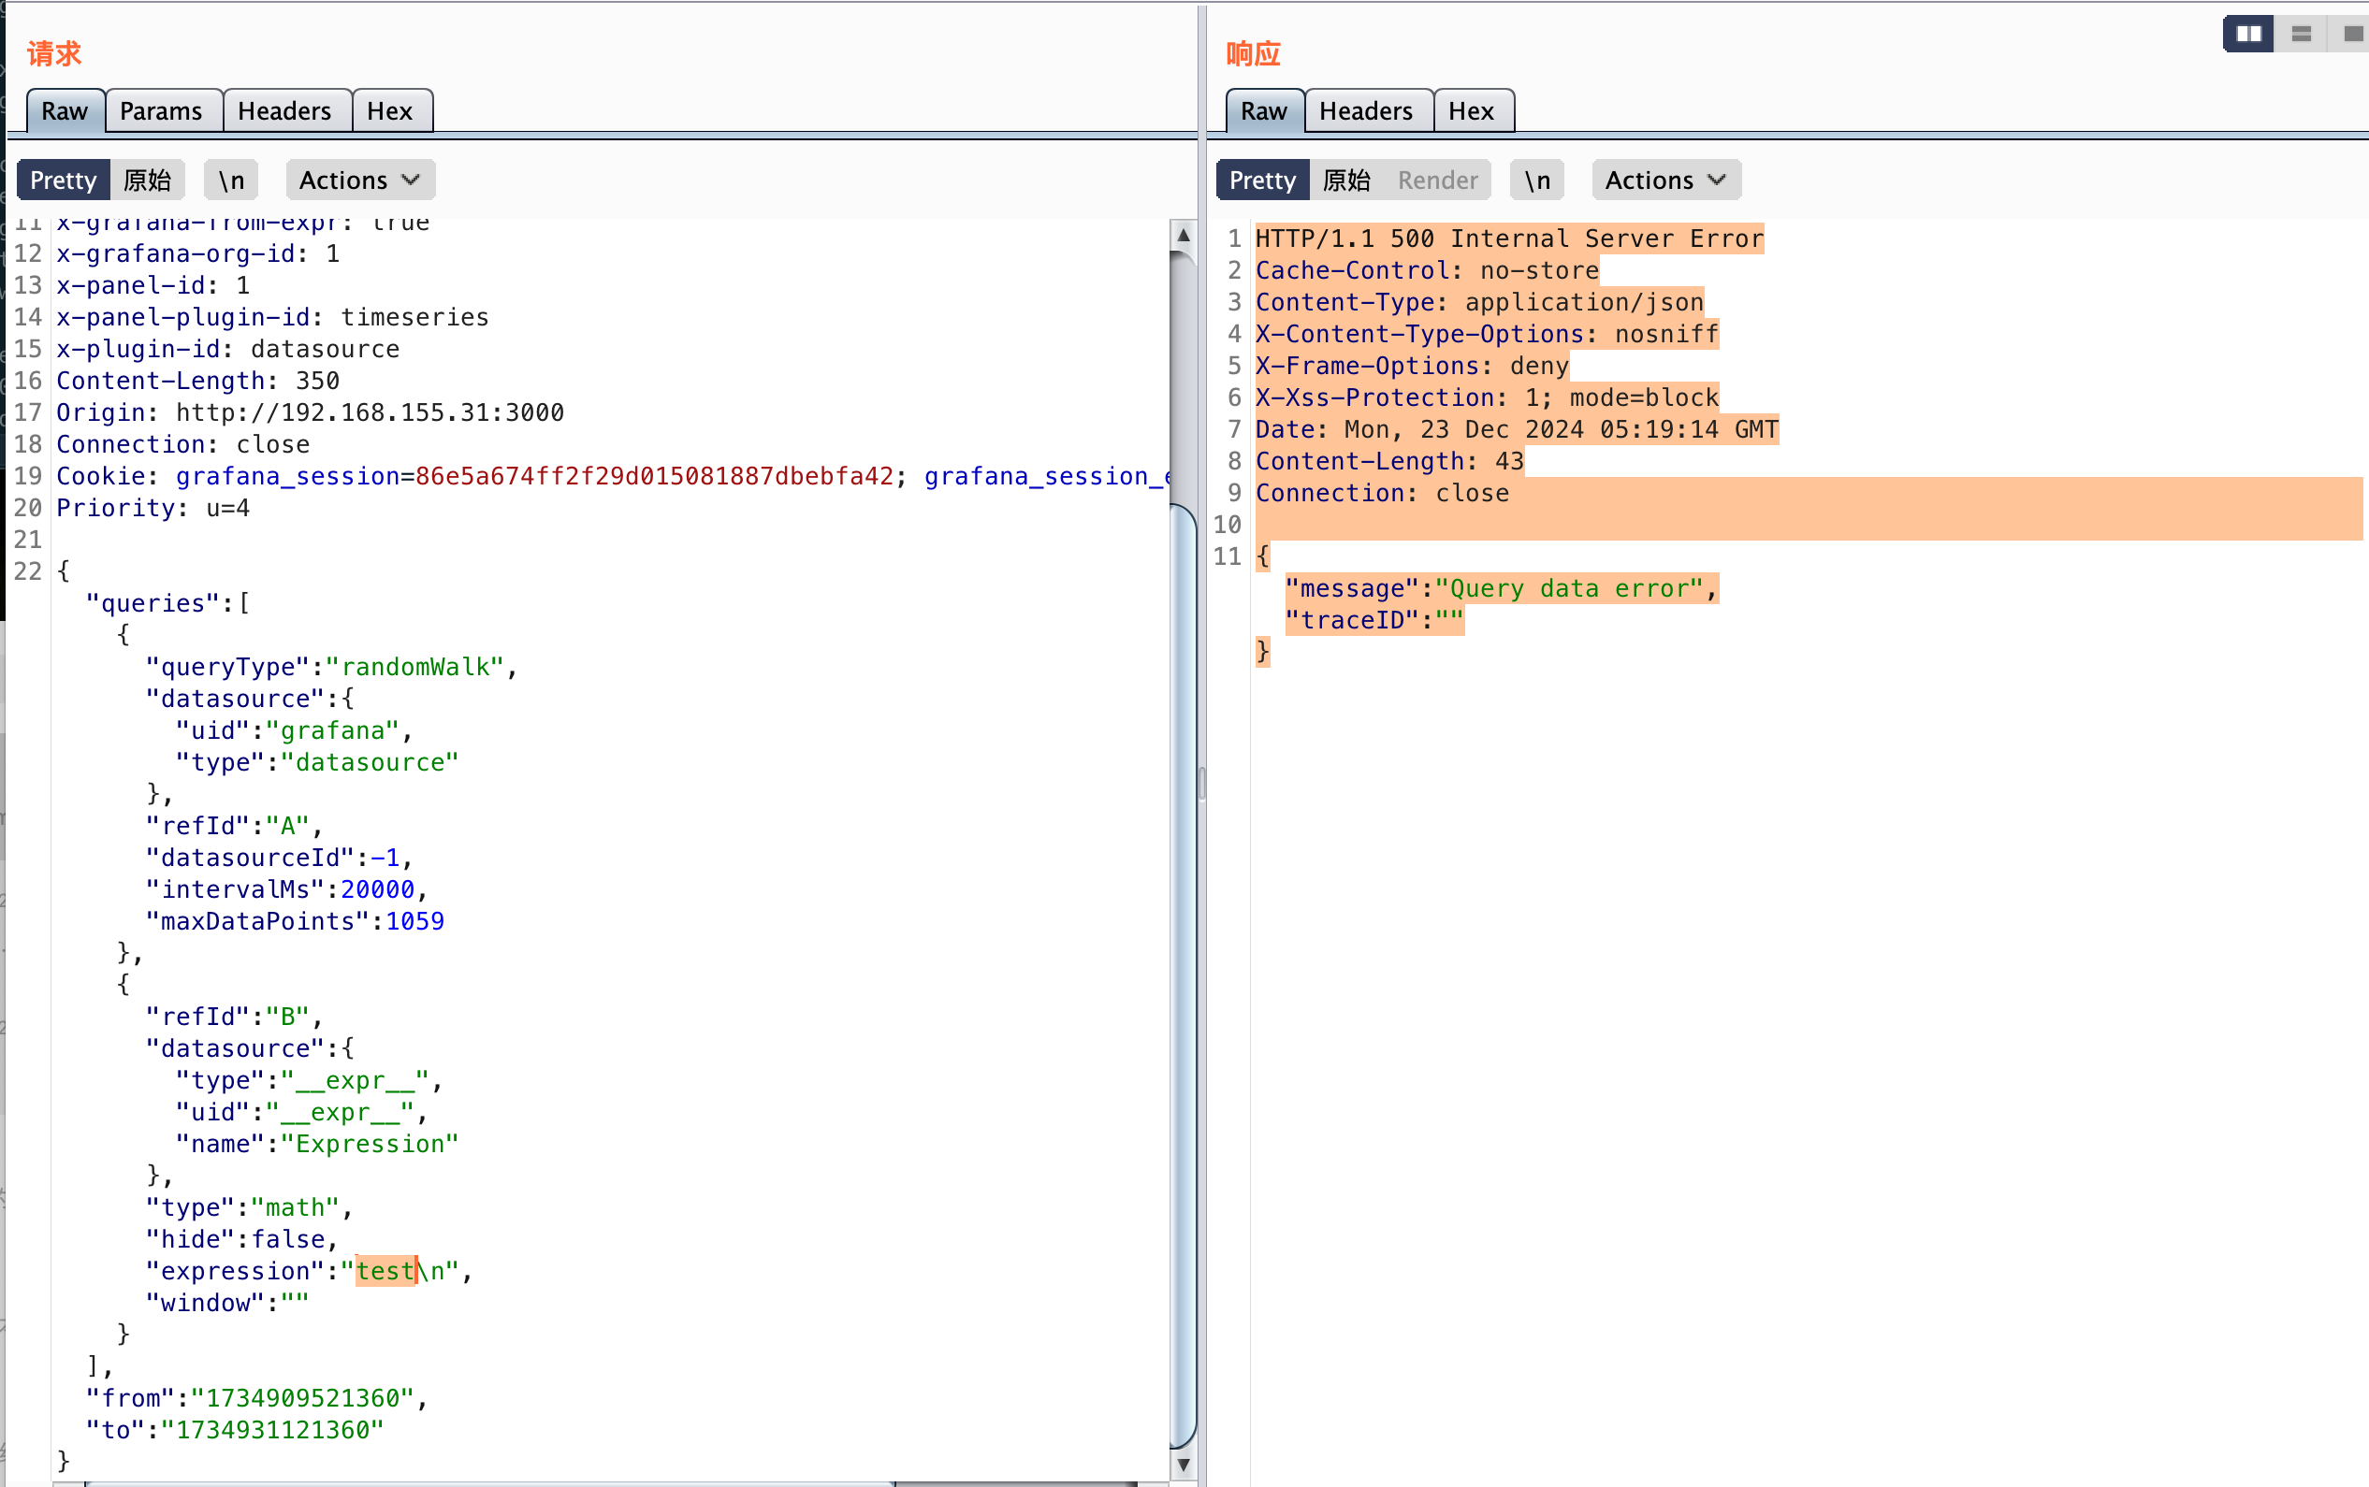
Task: Open the response Headers tab
Action: click(x=1365, y=111)
